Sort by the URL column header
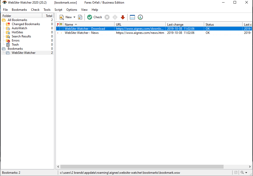The image size is (253, 176). coord(140,24)
